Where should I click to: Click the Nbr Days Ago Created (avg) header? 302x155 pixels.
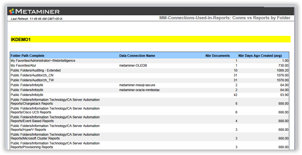(260, 56)
